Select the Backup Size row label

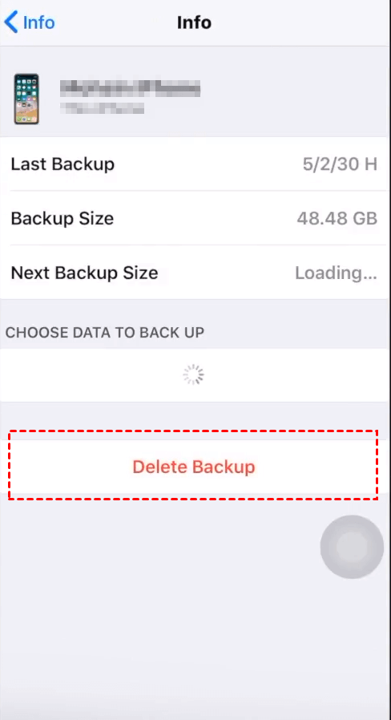[62, 218]
